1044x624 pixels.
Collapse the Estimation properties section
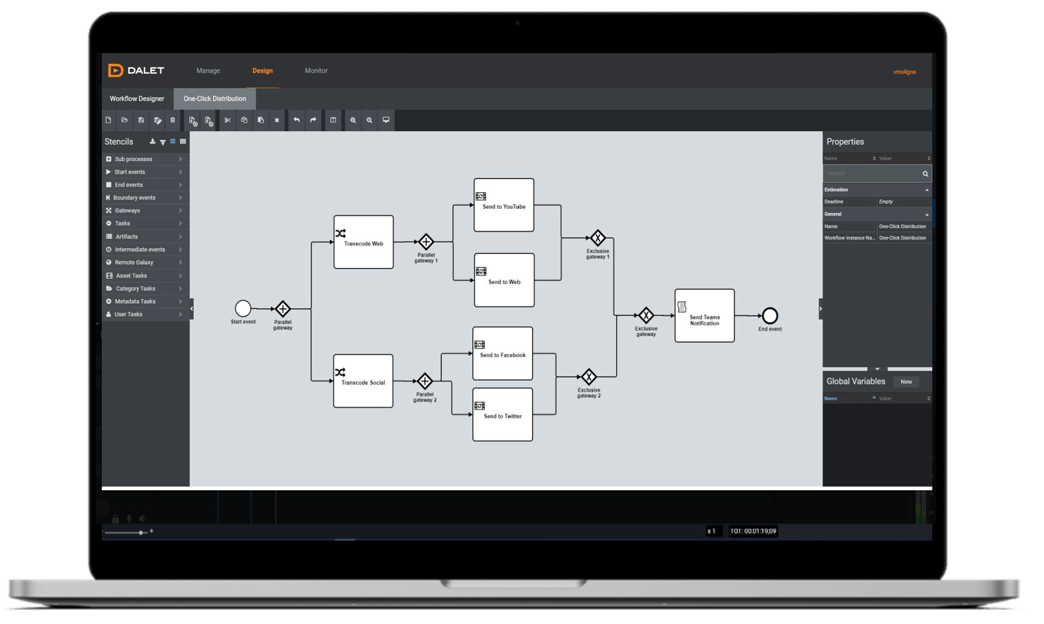click(x=926, y=190)
